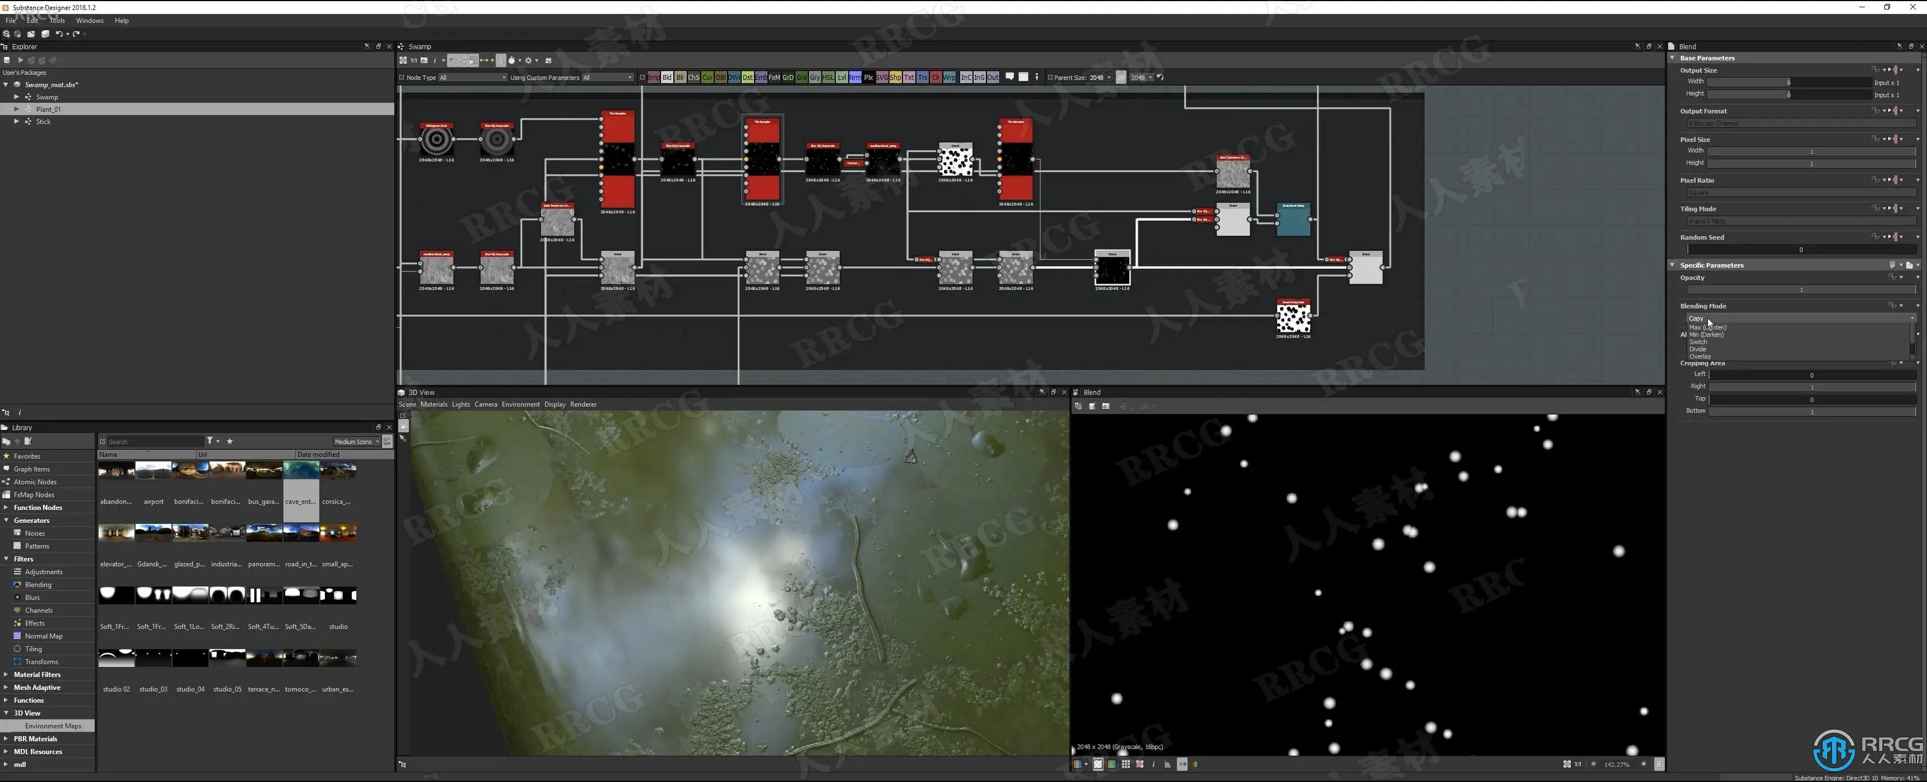
Task: Add an FxMap (FxM) node
Action: [x=774, y=77]
